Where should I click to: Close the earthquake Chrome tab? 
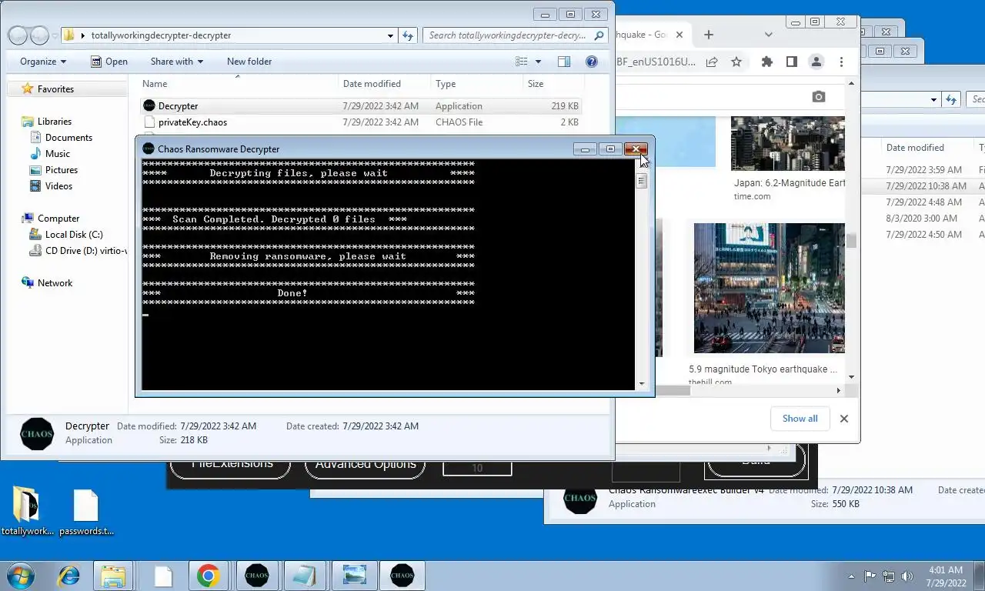(x=679, y=35)
